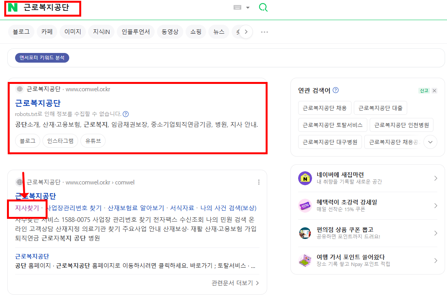The height and width of the screenshot is (295, 447).
Task: Expand the keyboard input options arrow
Action: pos(248,8)
